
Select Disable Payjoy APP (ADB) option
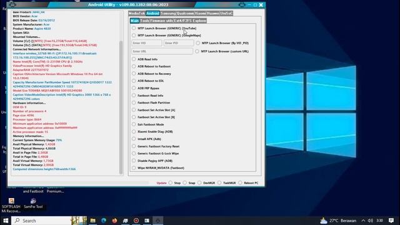click(134, 161)
